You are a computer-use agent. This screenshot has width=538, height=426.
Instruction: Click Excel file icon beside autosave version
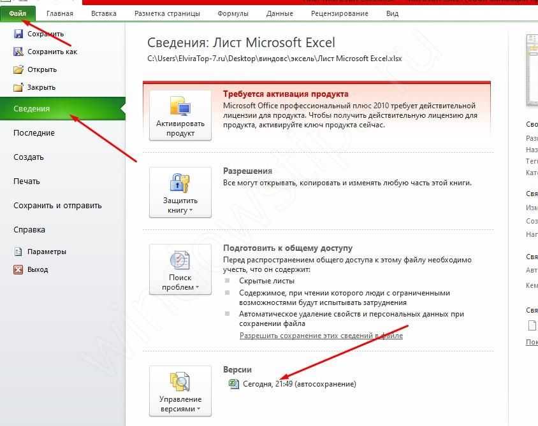(x=233, y=384)
